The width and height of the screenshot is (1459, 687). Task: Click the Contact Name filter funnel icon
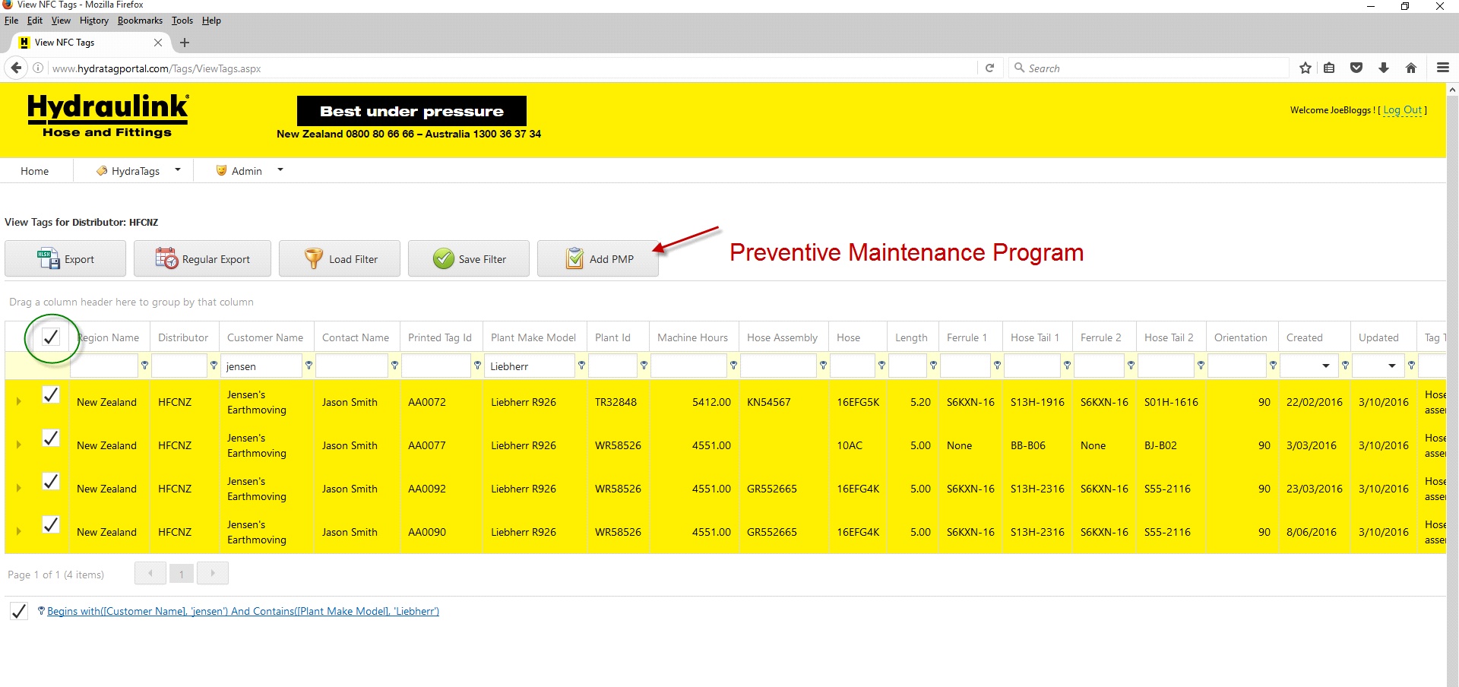395,366
